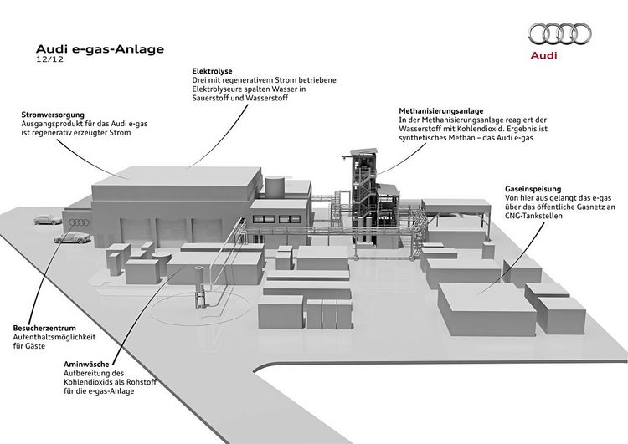Click the cylindrical tank on the roof
The height and width of the screenshot is (444, 628).
point(275,184)
